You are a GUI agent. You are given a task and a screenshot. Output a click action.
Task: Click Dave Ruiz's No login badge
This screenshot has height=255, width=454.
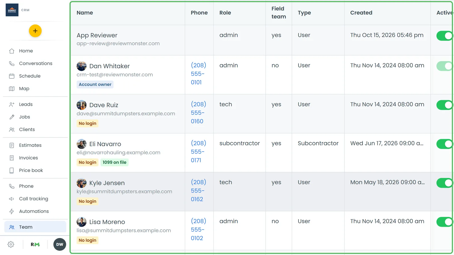click(x=87, y=124)
